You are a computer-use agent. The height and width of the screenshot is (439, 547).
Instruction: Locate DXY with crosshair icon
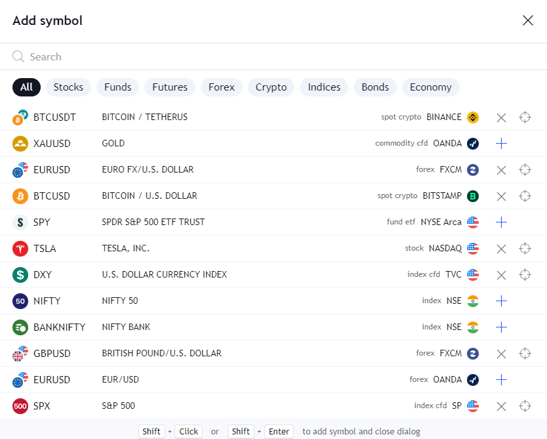pyautogui.click(x=525, y=275)
